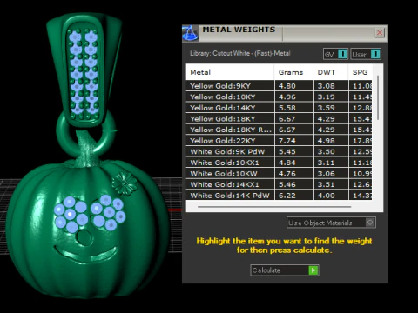
Task: Click the flower ornament on pumpkin
Action: [x=125, y=183]
